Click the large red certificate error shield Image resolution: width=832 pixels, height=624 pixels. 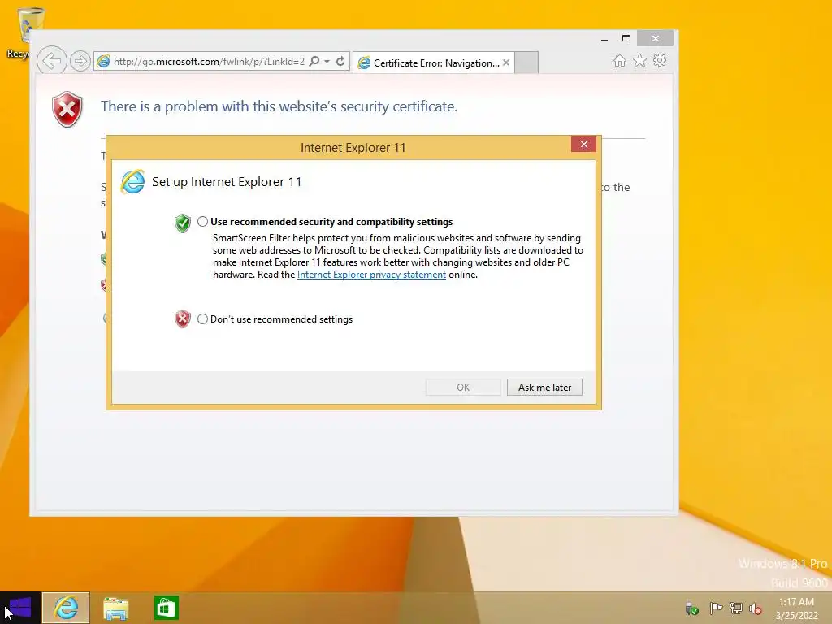click(x=67, y=110)
